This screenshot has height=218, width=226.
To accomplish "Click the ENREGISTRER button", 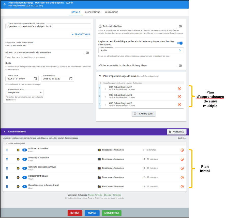I will coord(112,213).
